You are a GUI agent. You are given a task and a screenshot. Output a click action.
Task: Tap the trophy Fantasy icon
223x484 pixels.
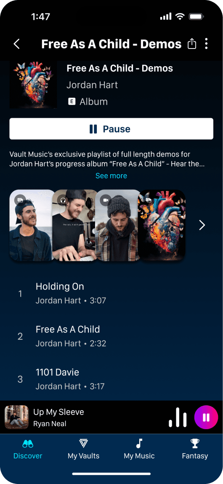[195, 443]
